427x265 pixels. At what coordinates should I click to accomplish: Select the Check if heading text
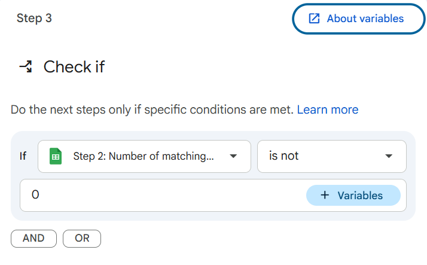pos(74,67)
